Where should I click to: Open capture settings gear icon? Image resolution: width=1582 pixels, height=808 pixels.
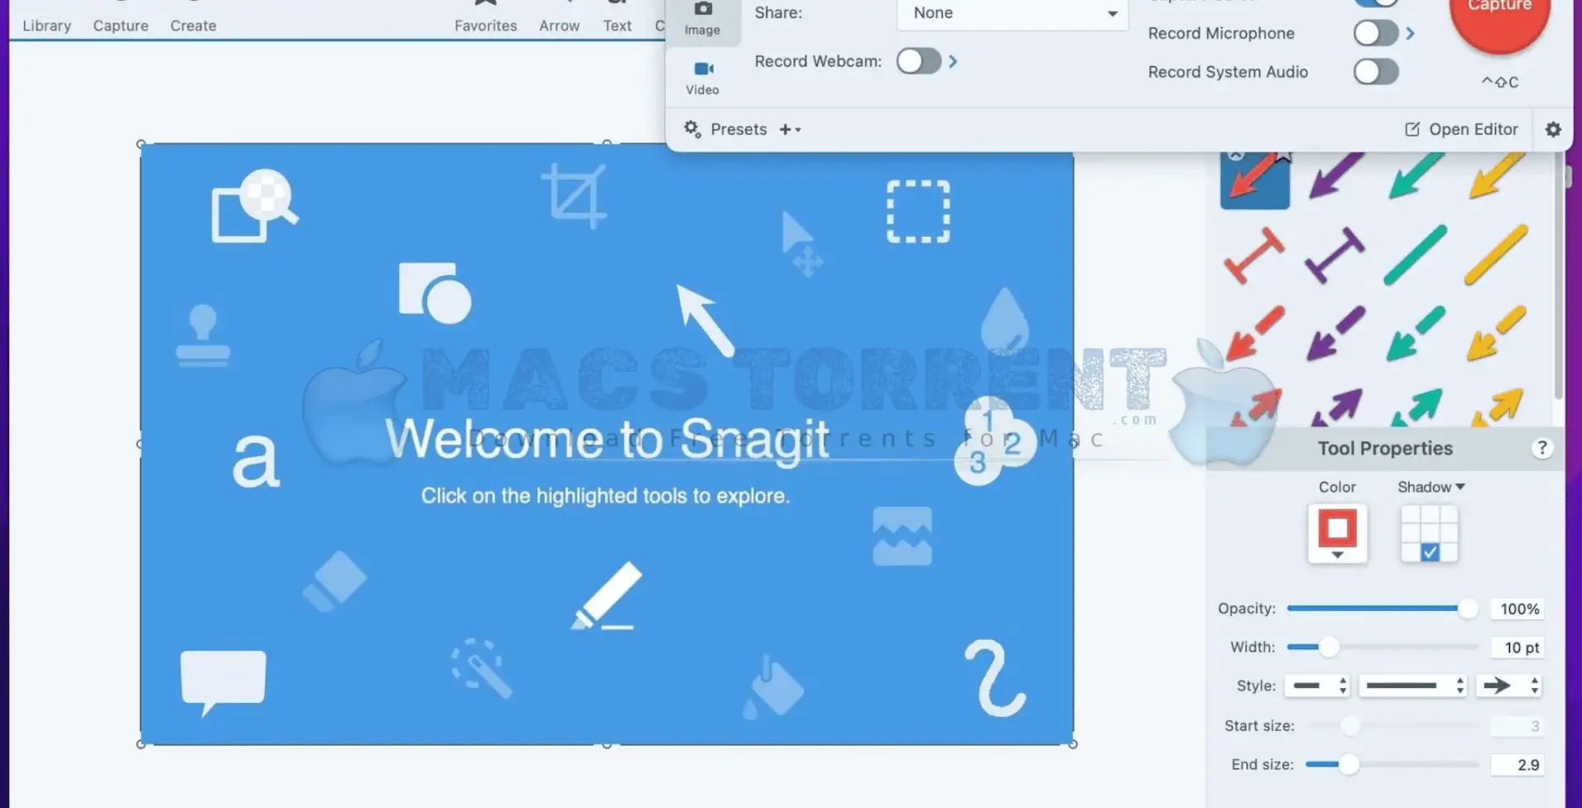pos(1553,129)
